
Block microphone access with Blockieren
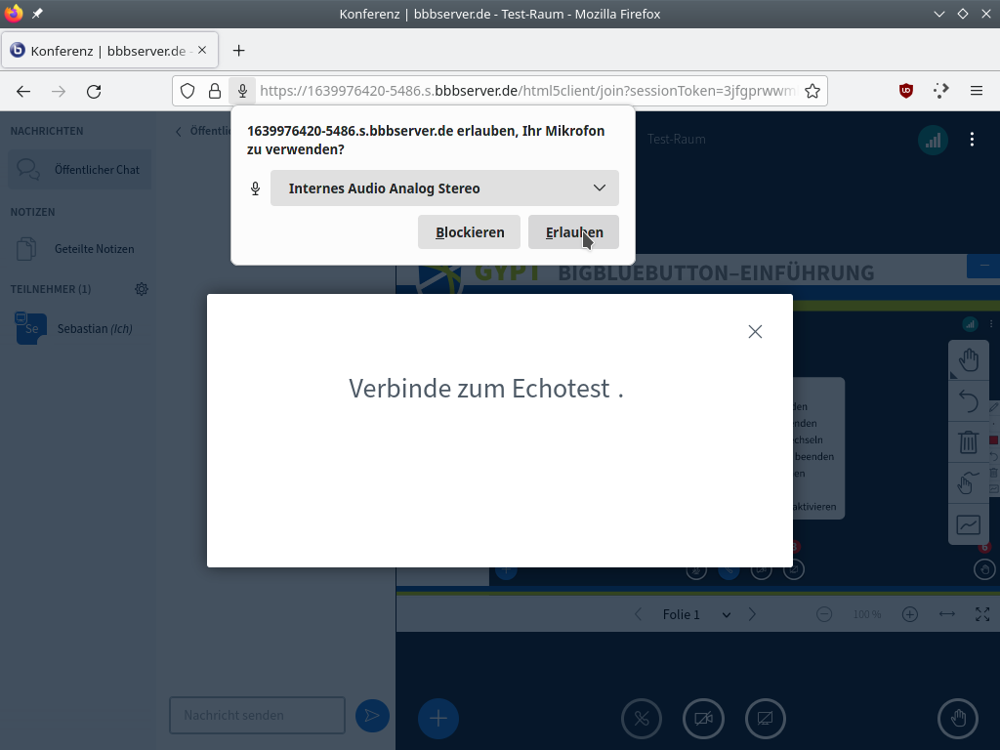click(x=469, y=232)
